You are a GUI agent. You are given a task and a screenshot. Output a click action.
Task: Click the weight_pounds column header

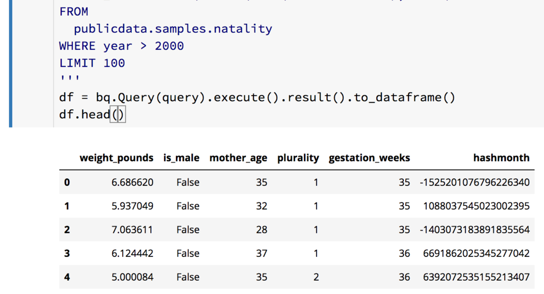click(116, 158)
